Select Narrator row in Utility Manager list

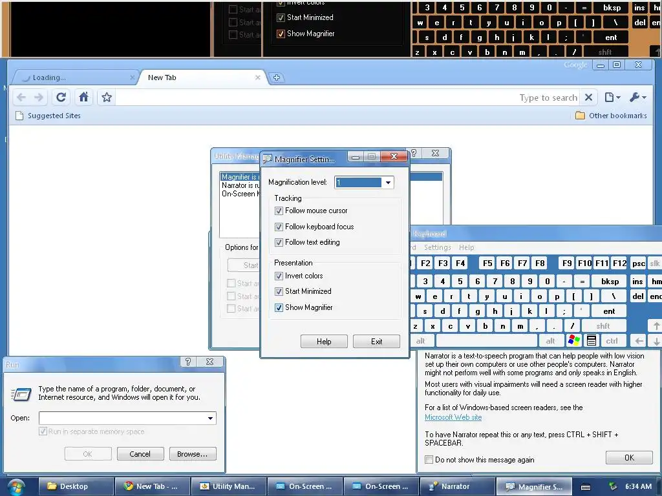pos(240,185)
